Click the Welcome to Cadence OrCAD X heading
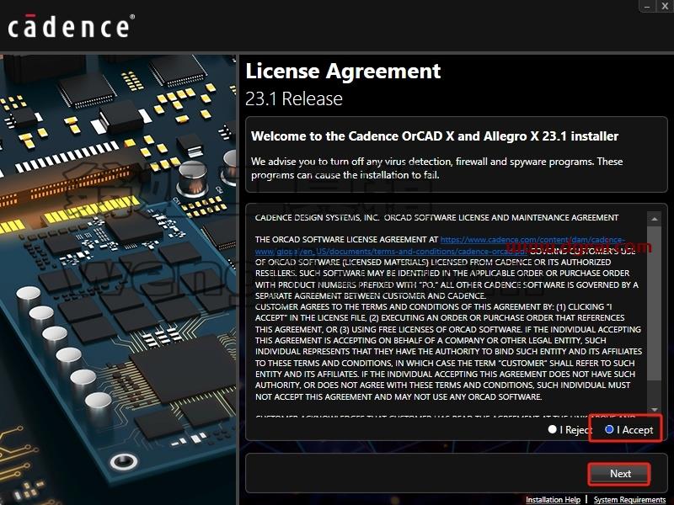The width and height of the screenshot is (674, 505). click(435, 136)
